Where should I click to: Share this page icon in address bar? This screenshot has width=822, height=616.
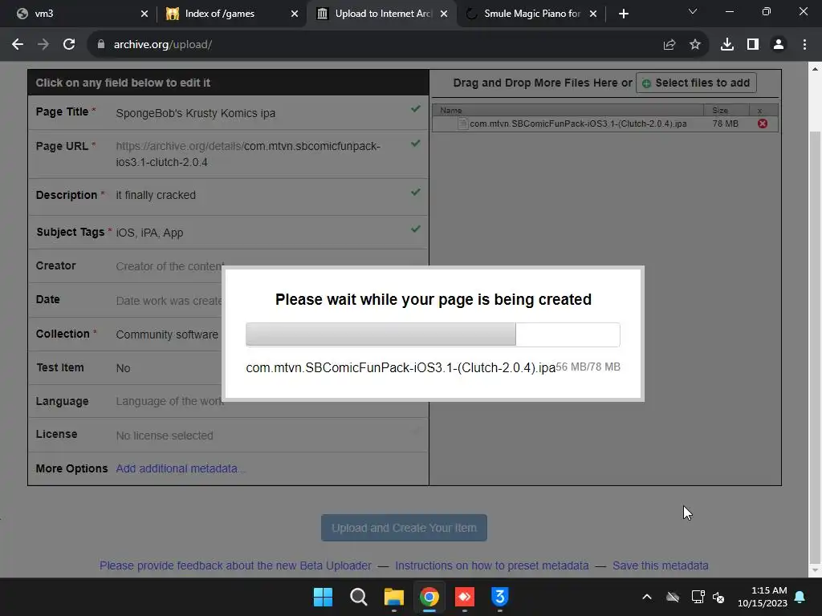pyautogui.click(x=669, y=45)
